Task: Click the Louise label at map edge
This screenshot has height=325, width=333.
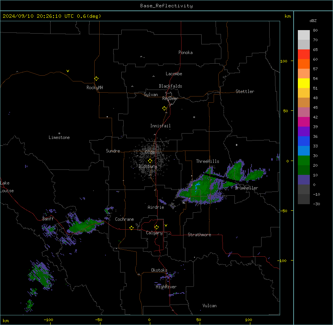Action: click(x=7, y=191)
